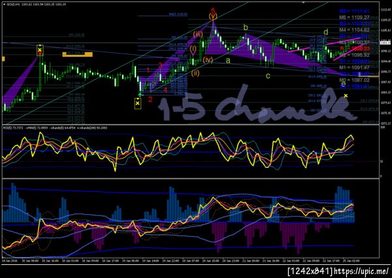Click the RSI indicator title text

[x=55, y=128]
